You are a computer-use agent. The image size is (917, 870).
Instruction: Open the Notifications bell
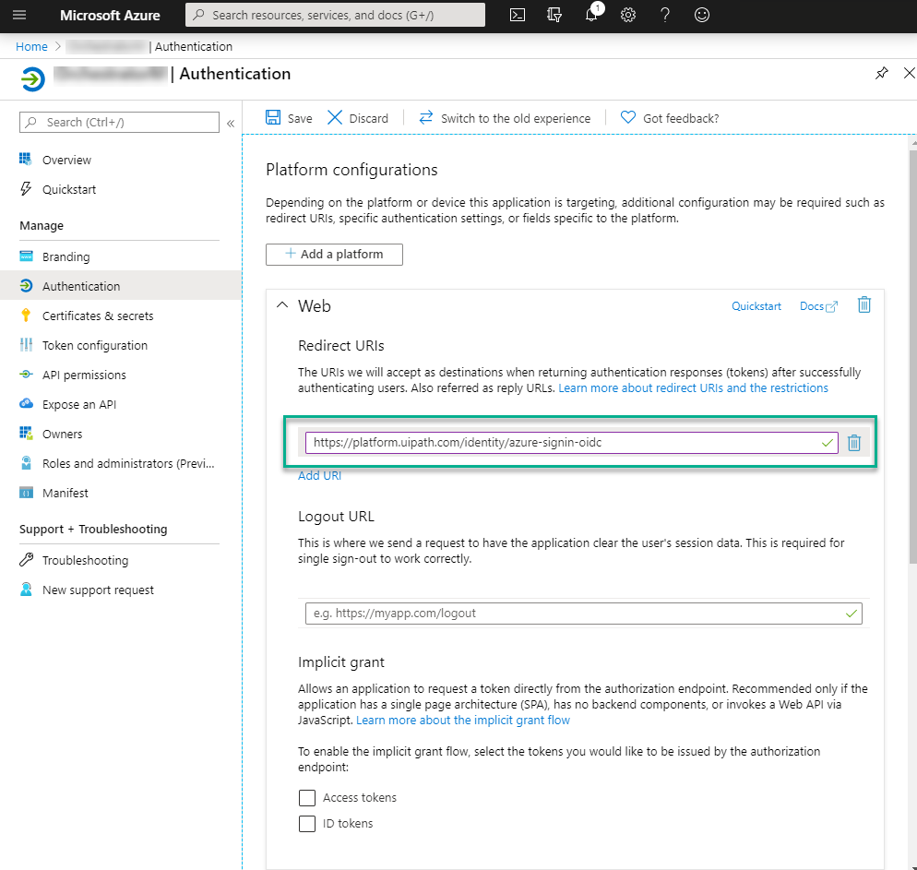[591, 15]
